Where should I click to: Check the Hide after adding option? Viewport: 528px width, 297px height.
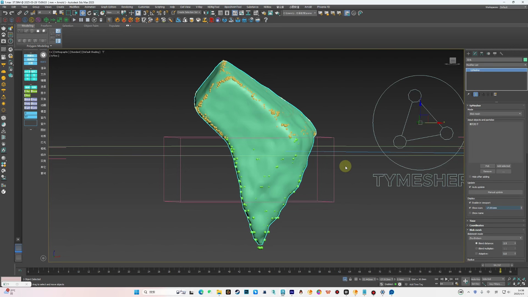tap(470, 177)
